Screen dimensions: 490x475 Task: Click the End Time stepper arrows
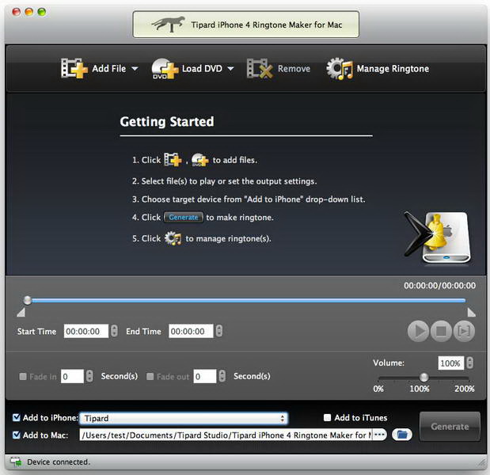[219, 331]
